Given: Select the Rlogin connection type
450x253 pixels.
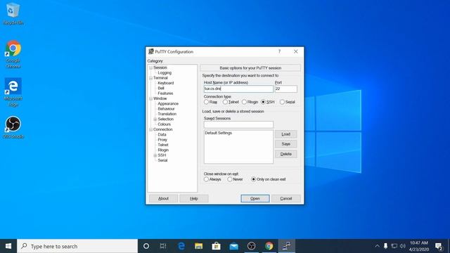Looking at the screenshot, I should click(x=250, y=102).
